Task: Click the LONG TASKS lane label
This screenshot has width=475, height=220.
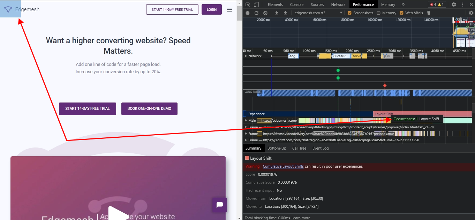Action: 252,92
